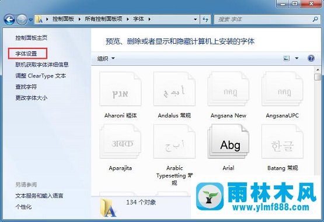Image resolution: width=324 pixels, height=222 pixels.
Task: Maximize the Fonts window
Action: click(x=295, y=3)
